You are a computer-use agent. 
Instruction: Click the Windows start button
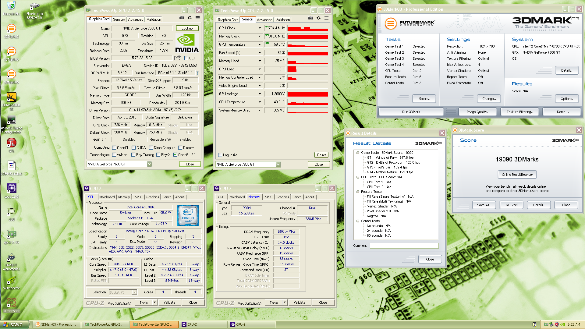coord(15,325)
